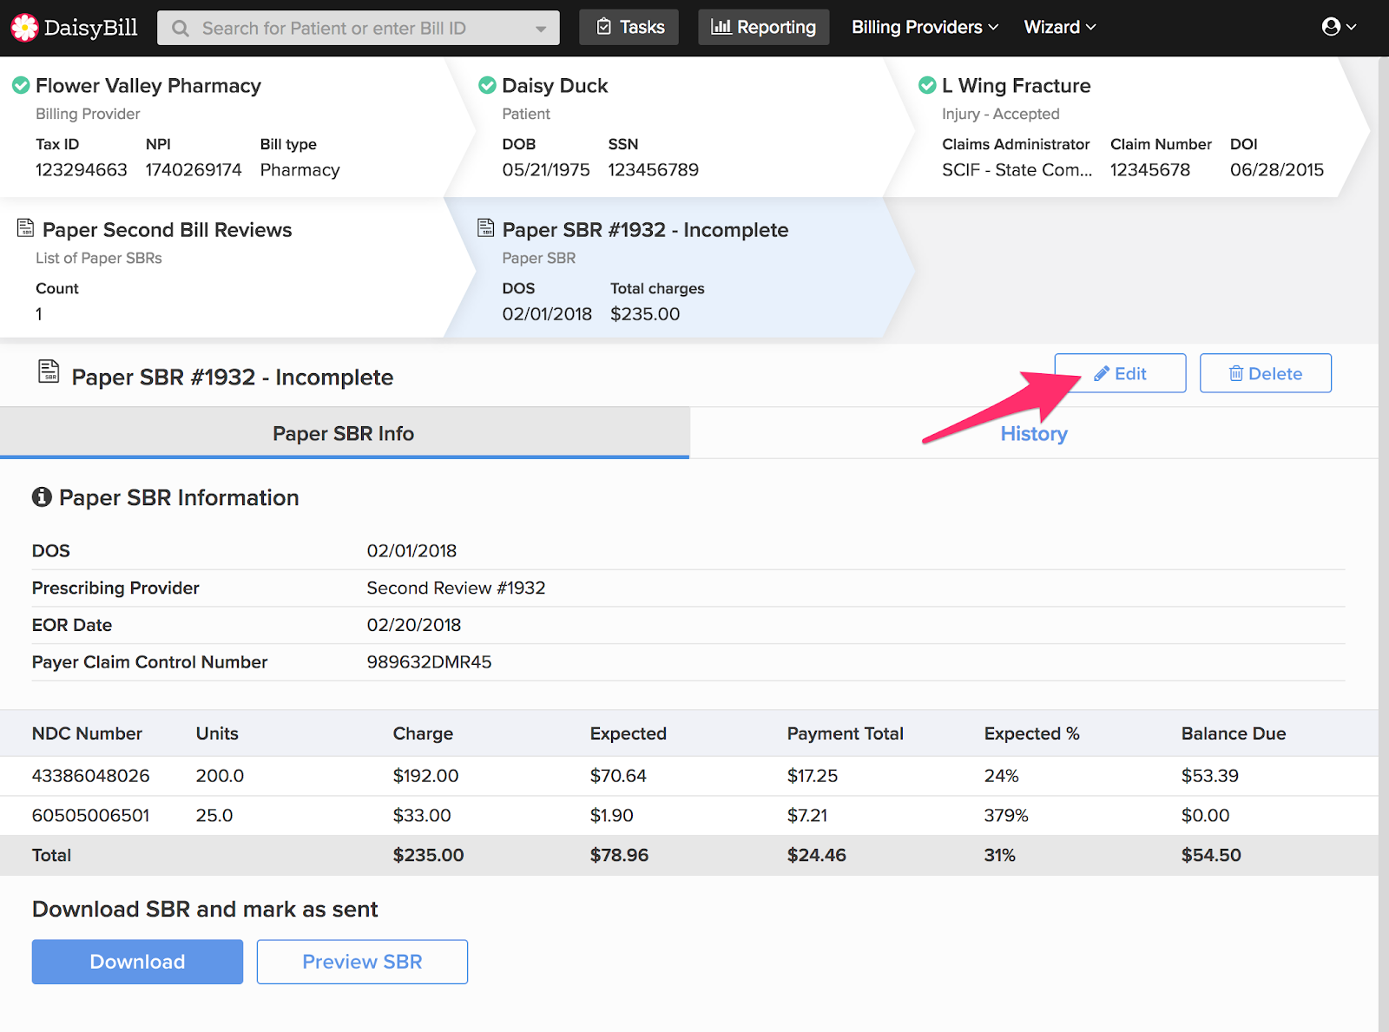Click the $17.25 payment total cell
1389x1032 pixels.
813,776
